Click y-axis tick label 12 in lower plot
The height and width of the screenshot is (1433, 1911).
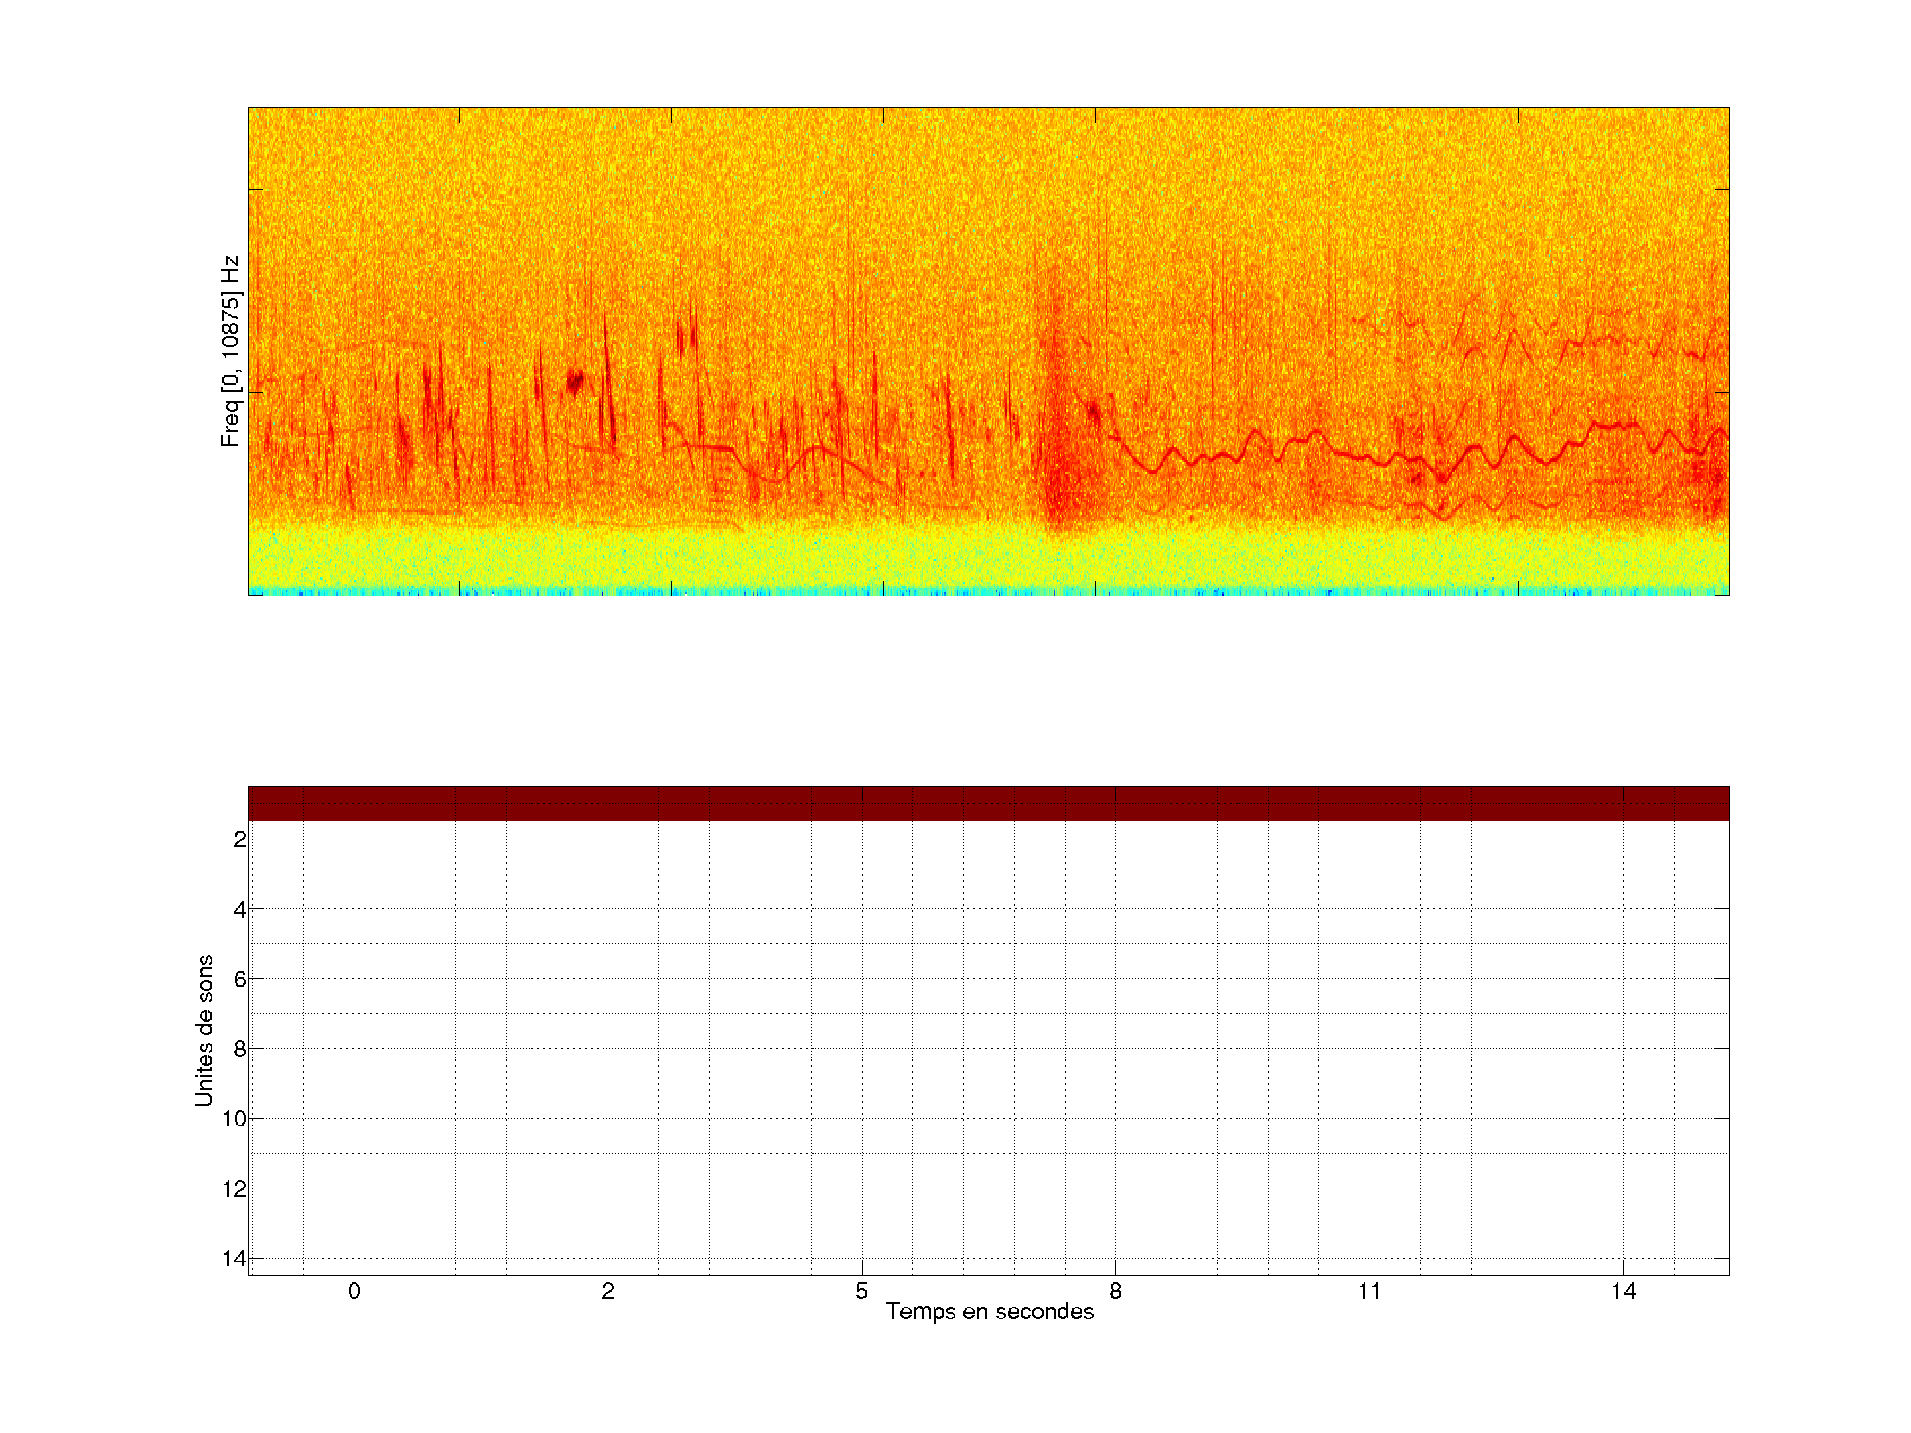(x=234, y=1189)
